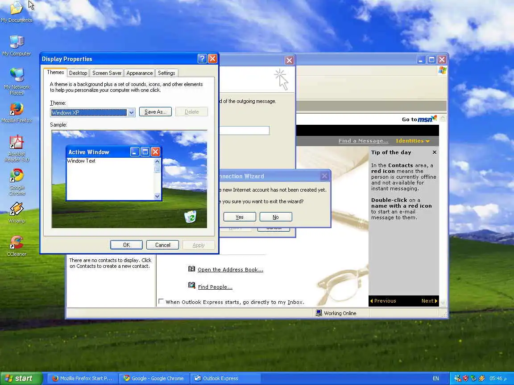Close the Tip of the day panel
The image size is (514, 385).
[x=434, y=152]
